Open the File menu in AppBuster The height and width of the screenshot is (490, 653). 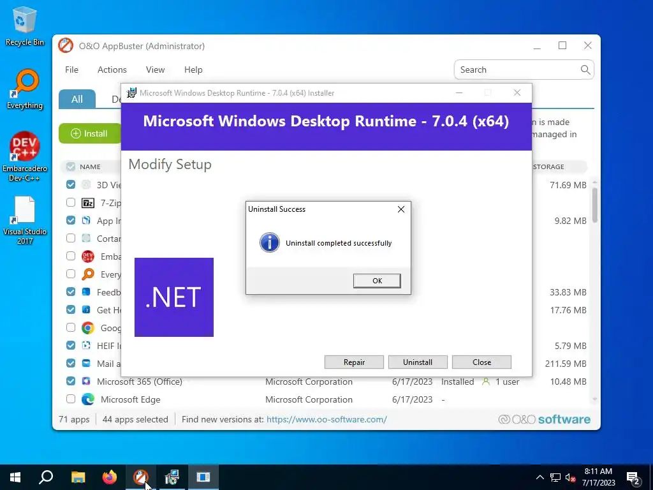click(x=71, y=70)
